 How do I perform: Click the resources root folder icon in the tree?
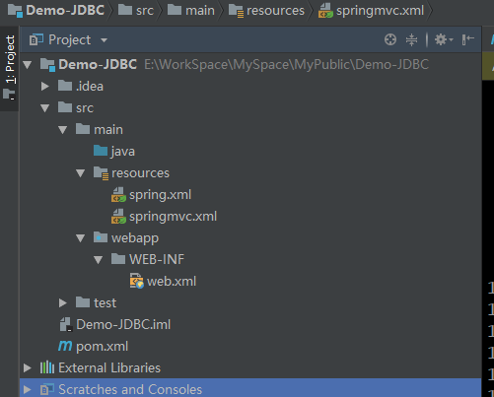coord(101,173)
